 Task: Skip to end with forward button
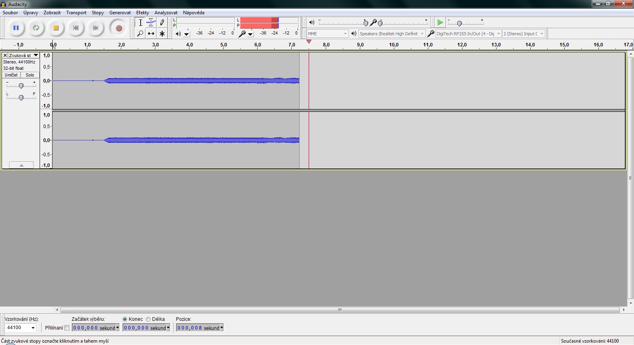pos(95,28)
